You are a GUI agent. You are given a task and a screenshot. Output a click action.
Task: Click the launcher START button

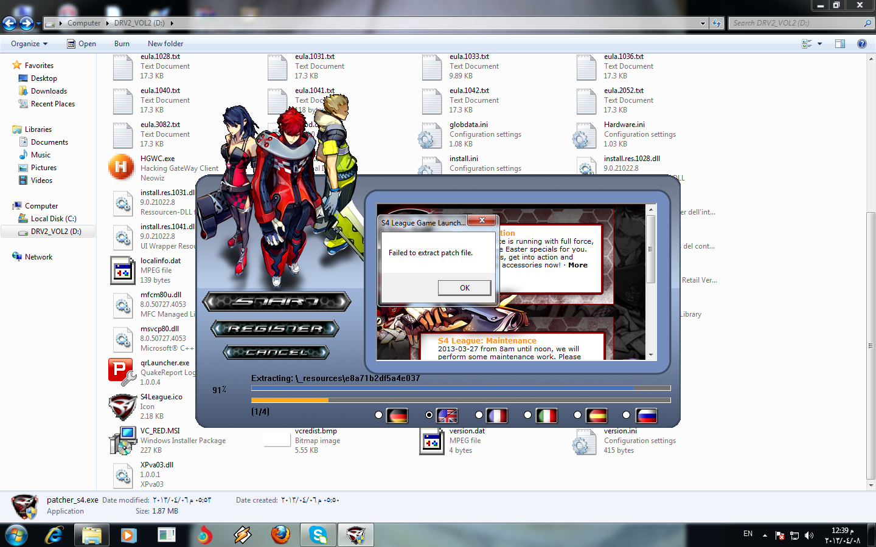point(277,301)
